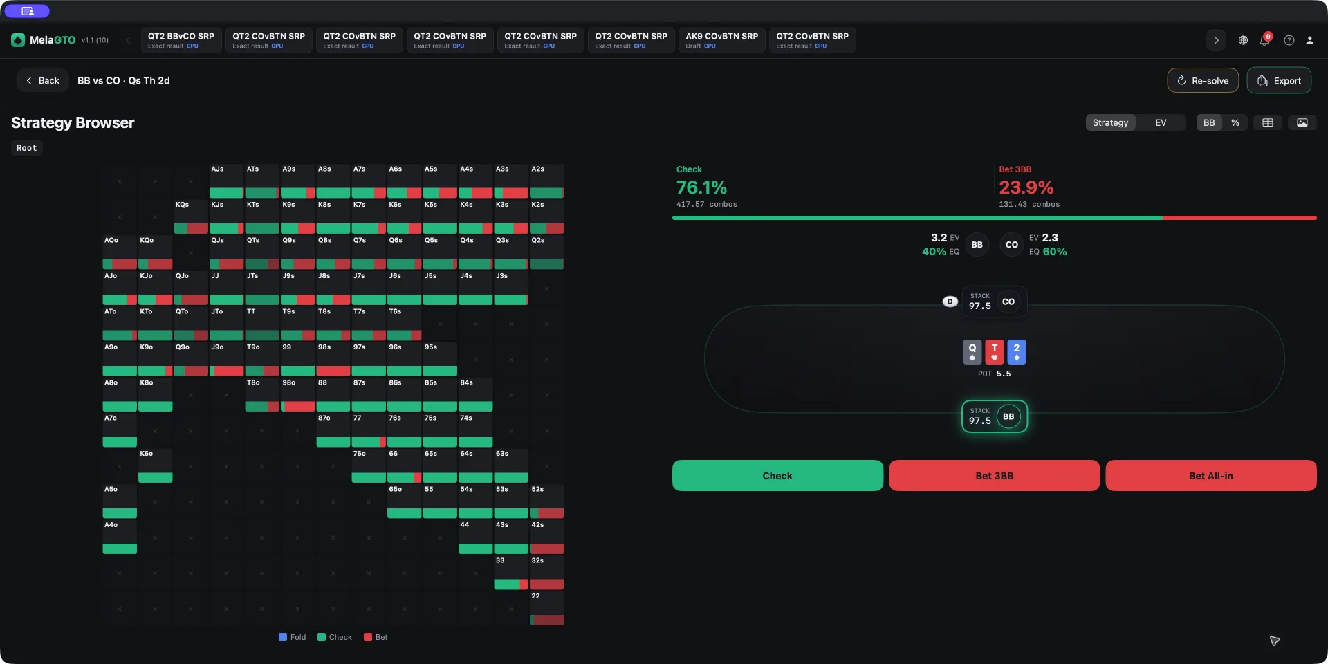The height and width of the screenshot is (664, 1328).
Task: Open the QT2 BBvCO SRP tab
Action: point(181,40)
